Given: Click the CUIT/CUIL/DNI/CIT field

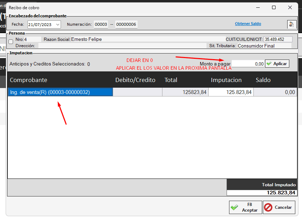Looking at the screenshot, I should click(x=278, y=39).
